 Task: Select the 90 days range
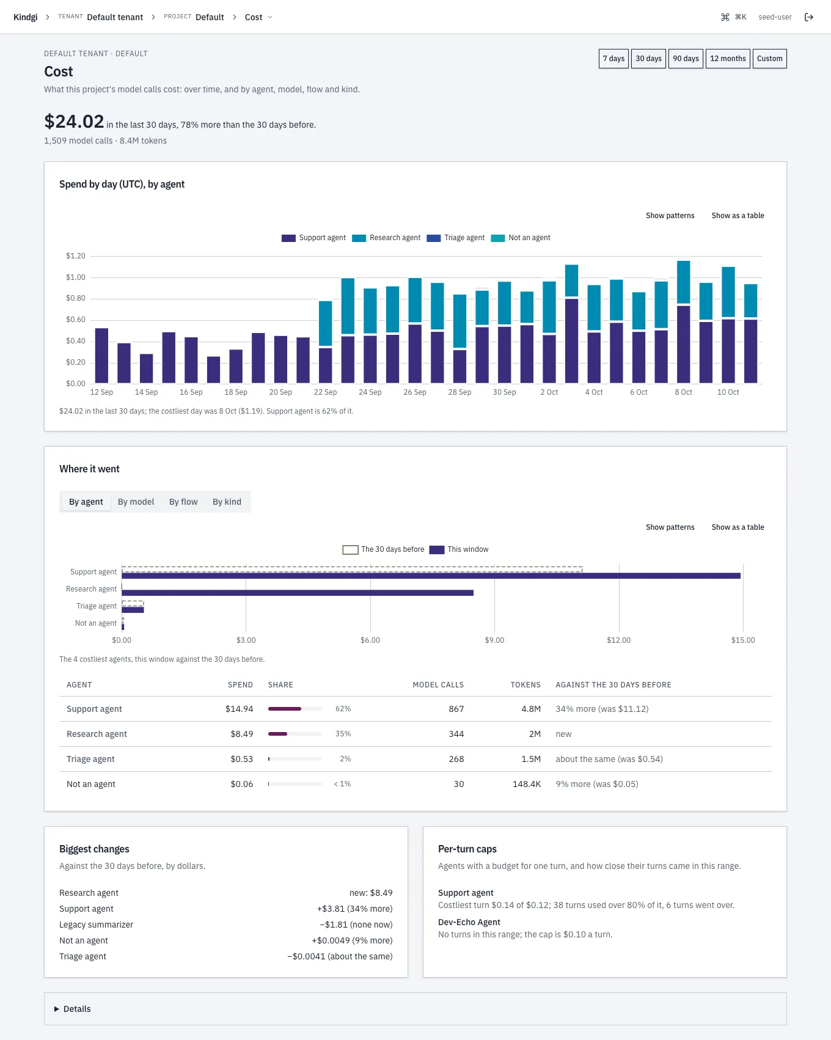(x=686, y=59)
